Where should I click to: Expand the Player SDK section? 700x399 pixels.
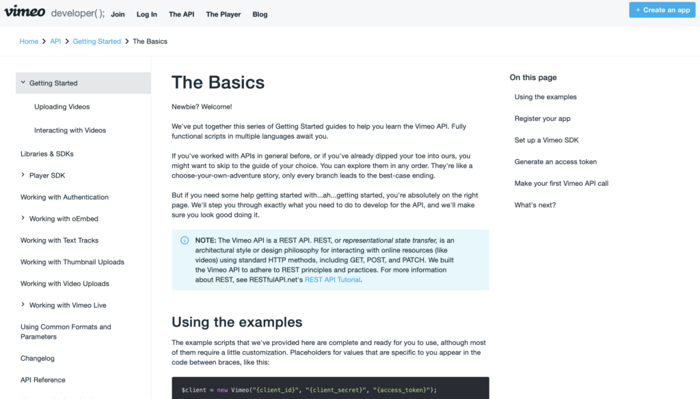[23, 175]
